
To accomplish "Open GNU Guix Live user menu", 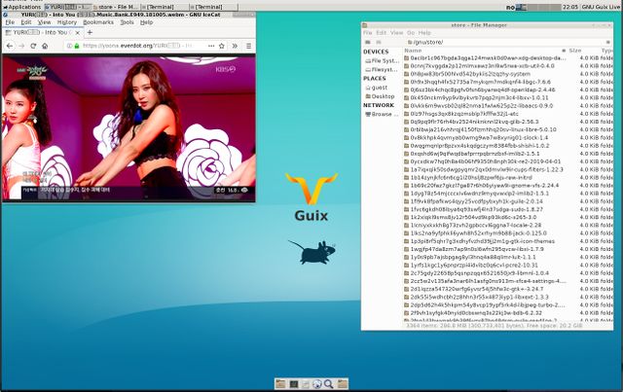I will (602, 7).
